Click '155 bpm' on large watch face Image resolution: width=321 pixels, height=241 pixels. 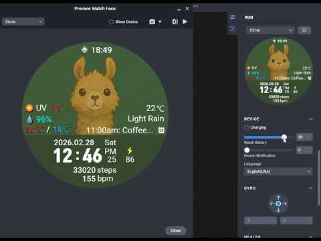(98, 179)
